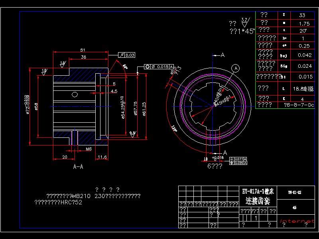Click the concentricity tolerance frame 0.015 A
The image size is (319, 239).
coord(159,67)
